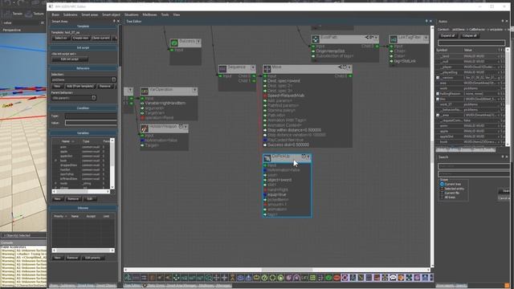This screenshot has width=514, height=289.
Task: Click the Edit priority button under Inboxes
Action: coord(93,258)
